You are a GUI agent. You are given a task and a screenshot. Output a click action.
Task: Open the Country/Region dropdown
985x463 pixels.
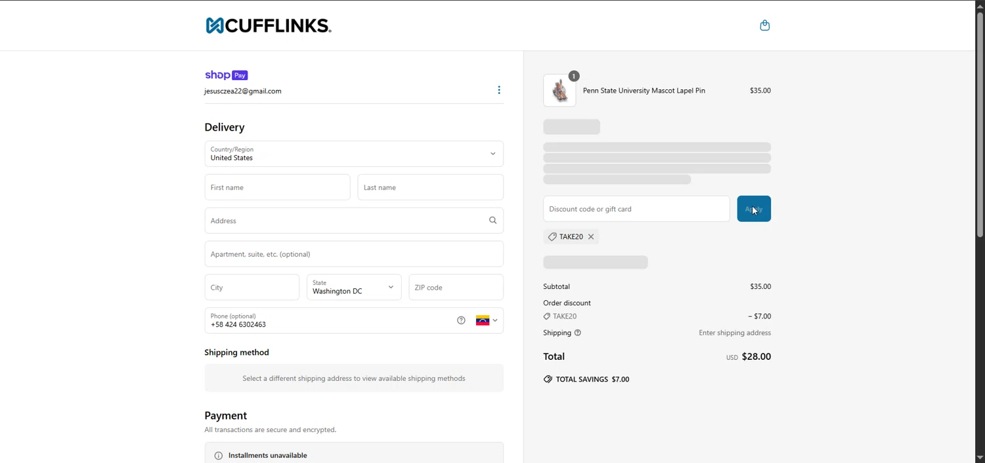click(354, 154)
